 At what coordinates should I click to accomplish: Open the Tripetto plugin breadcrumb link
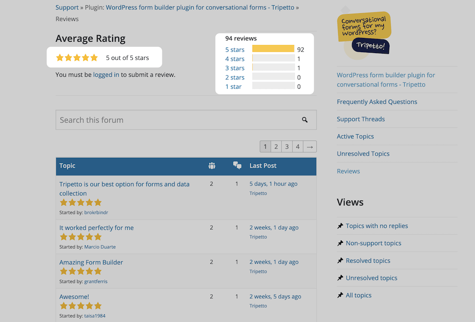point(200,7)
